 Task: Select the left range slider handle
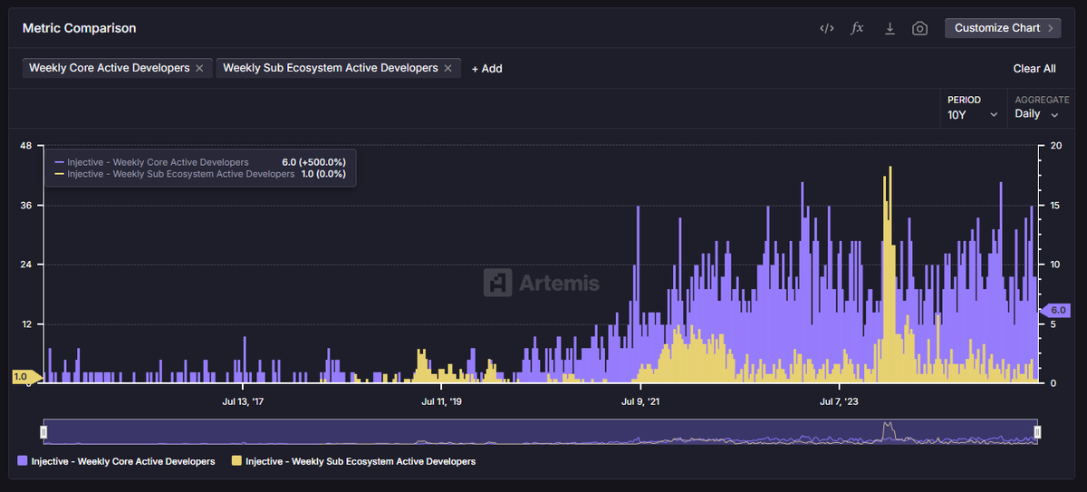pos(43,432)
